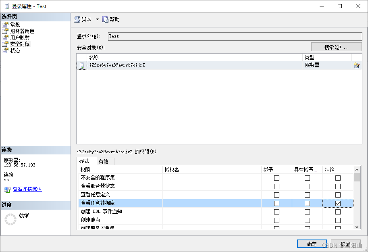Click the Script (脚本) toolbar icon

77,19
